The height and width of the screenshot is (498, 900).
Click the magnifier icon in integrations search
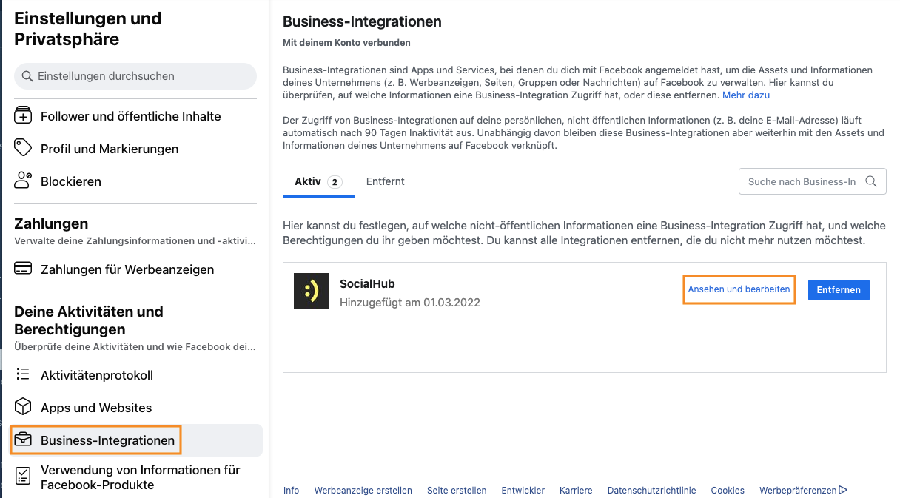871,181
